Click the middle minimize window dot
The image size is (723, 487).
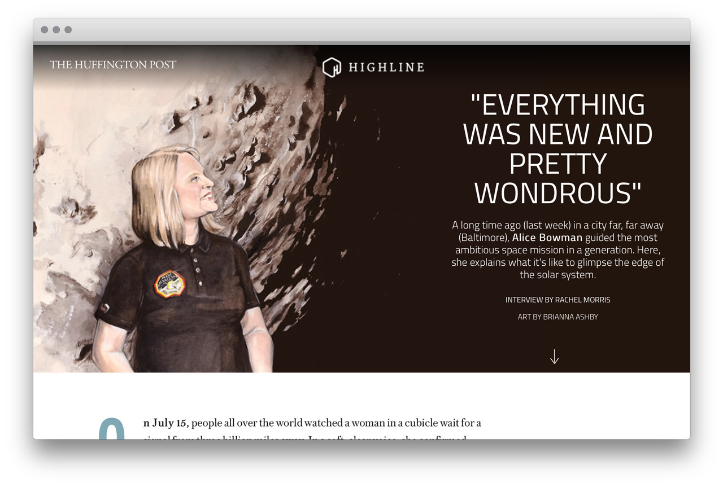pos(56,29)
